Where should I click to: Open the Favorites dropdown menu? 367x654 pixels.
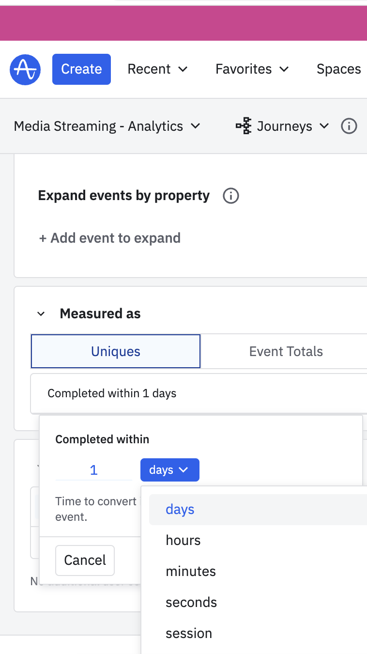(x=252, y=69)
